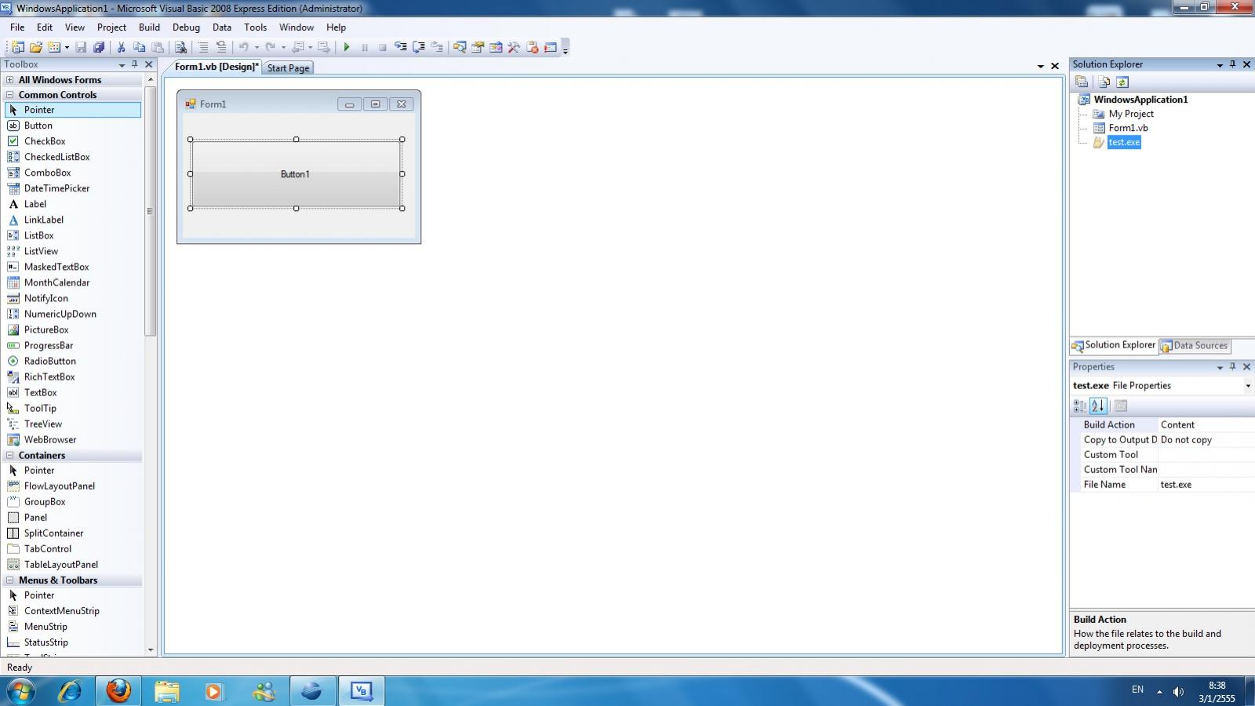
Task: Click Refresh icon in Solution Explorer
Action: (1122, 82)
